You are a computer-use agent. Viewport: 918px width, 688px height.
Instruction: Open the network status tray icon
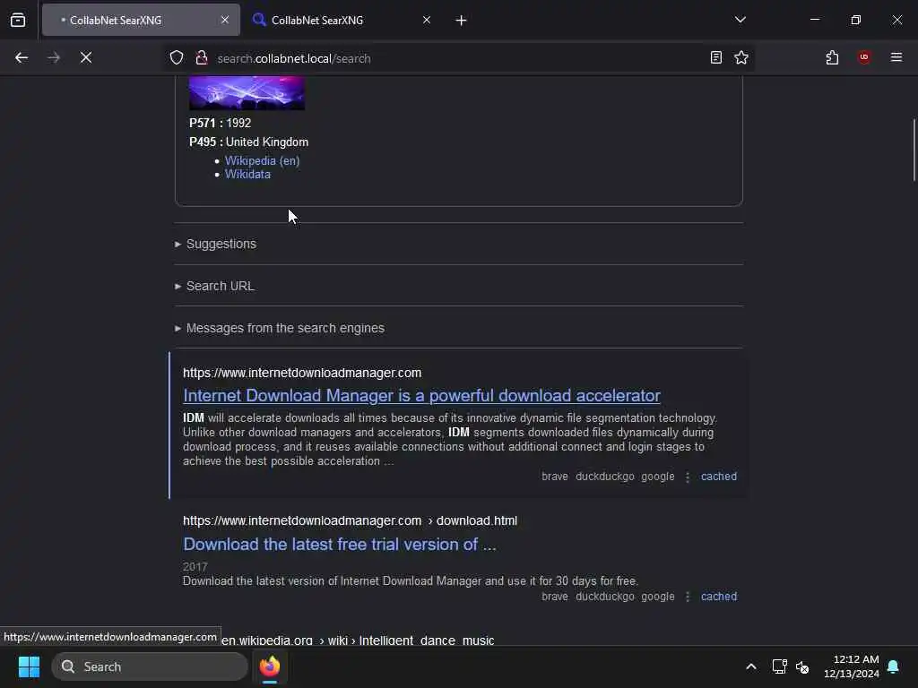point(779,666)
